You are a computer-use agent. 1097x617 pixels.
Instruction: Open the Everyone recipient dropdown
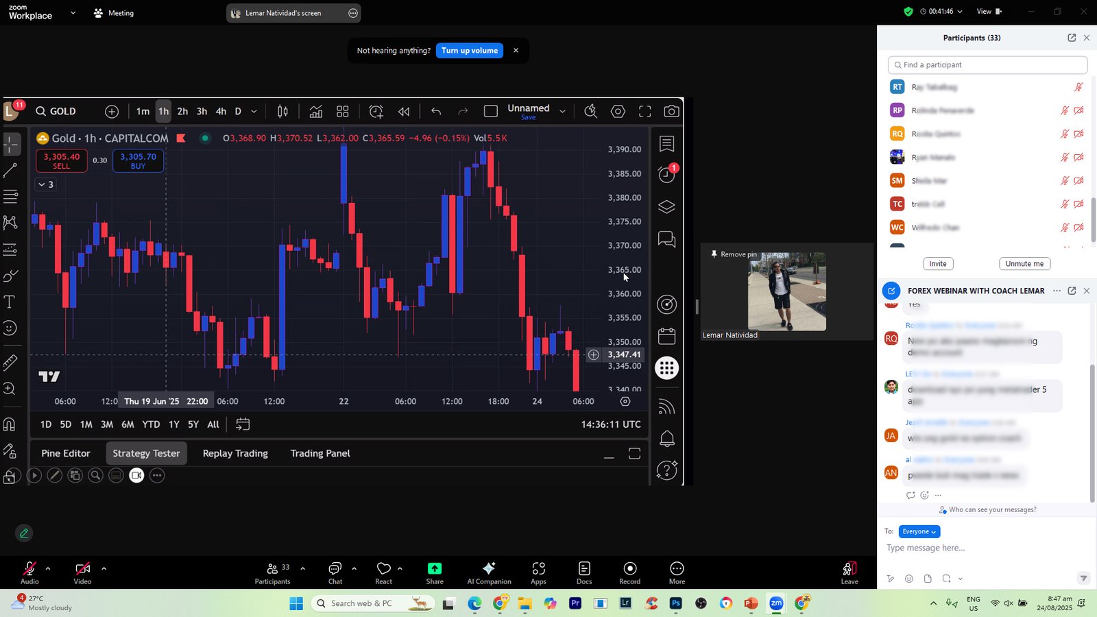pyautogui.click(x=919, y=531)
